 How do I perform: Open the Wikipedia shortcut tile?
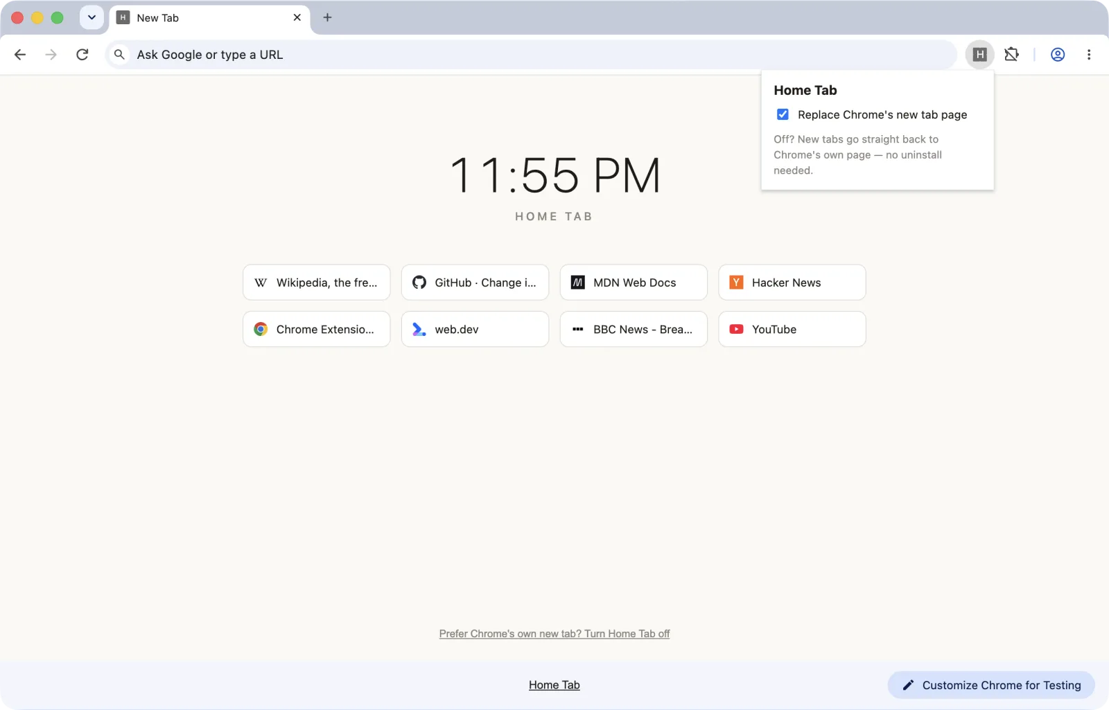tap(317, 283)
